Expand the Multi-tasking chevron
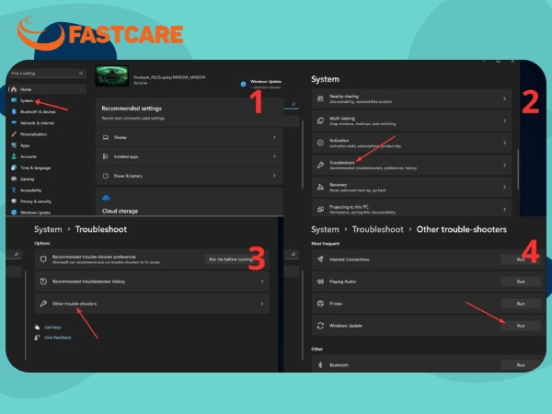The width and height of the screenshot is (552, 414). tap(504, 121)
